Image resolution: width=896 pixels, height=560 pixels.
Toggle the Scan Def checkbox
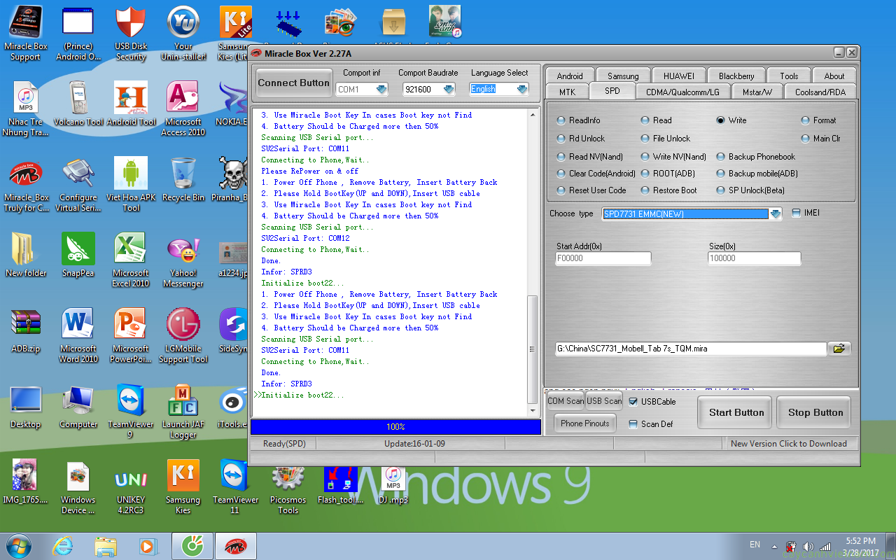tap(633, 424)
